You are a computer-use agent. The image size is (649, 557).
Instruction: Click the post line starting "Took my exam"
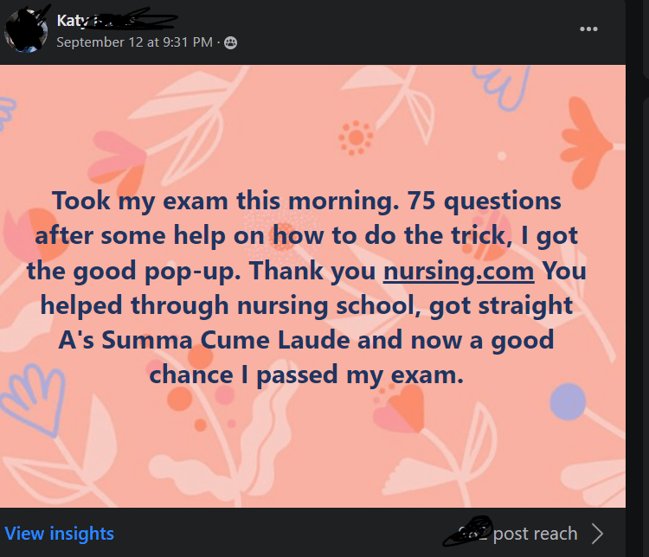[173, 201]
